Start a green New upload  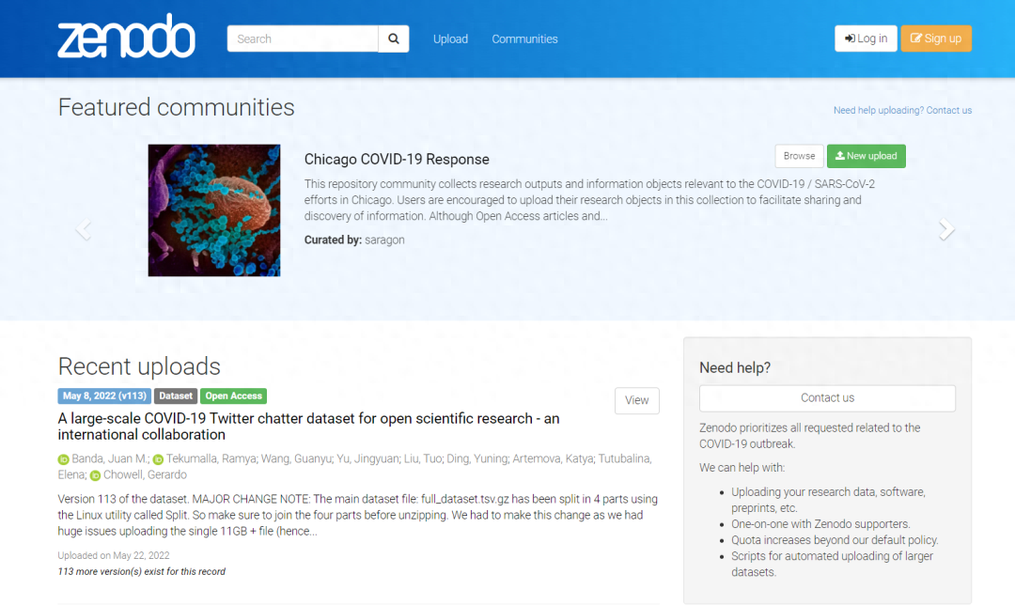tap(866, 156)
